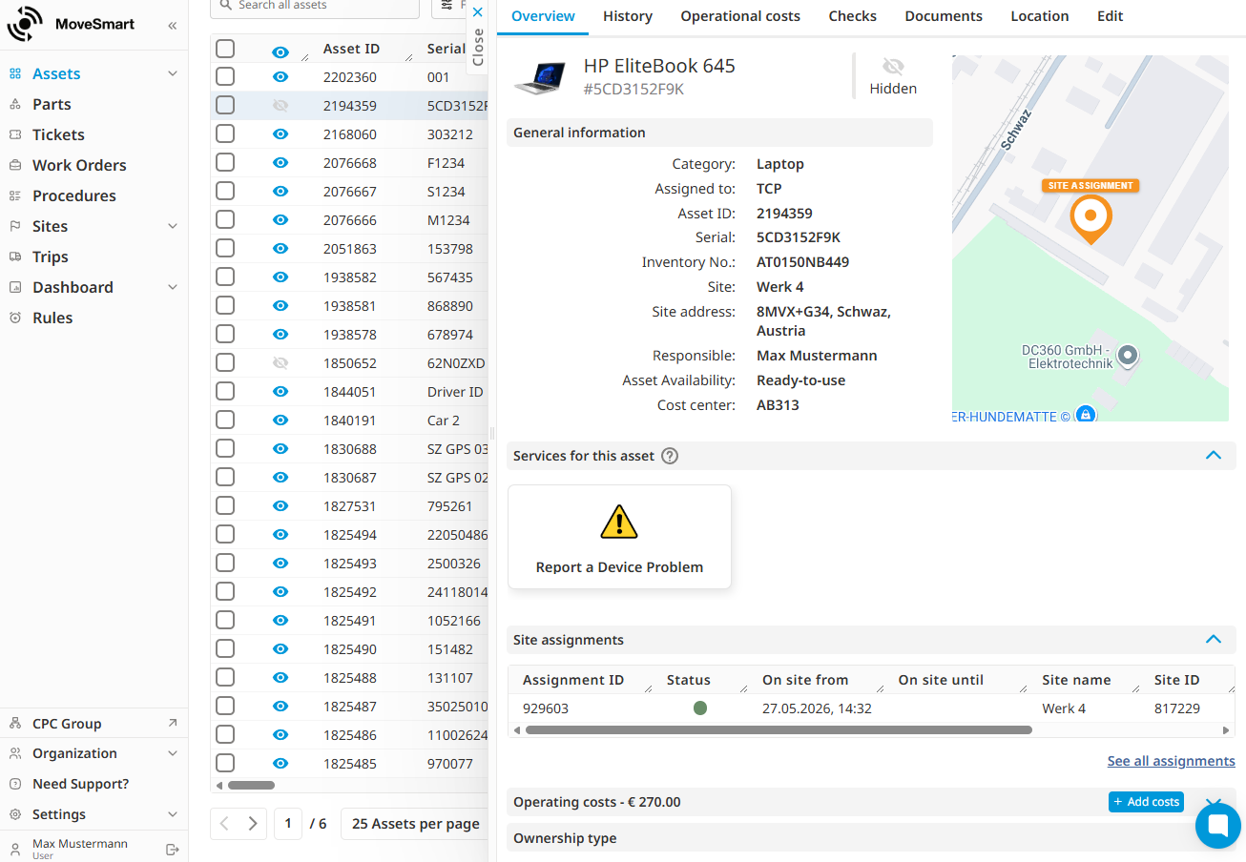Open CPC Group external link arrow

[x=173, y=723]
